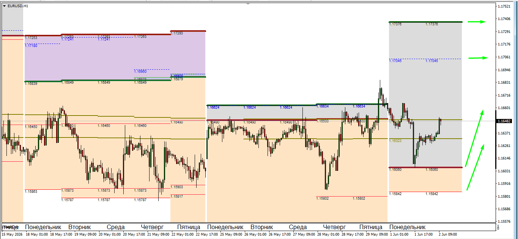This screenshot has height=239, width=518.
Task: Click the 1.16839 level label
Action: tap(31, 83)
